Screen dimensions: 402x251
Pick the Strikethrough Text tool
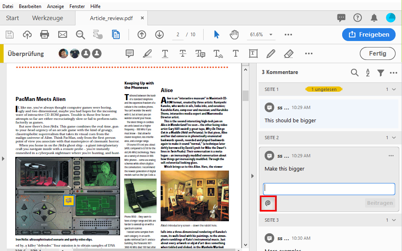click(x=182, y=53)
